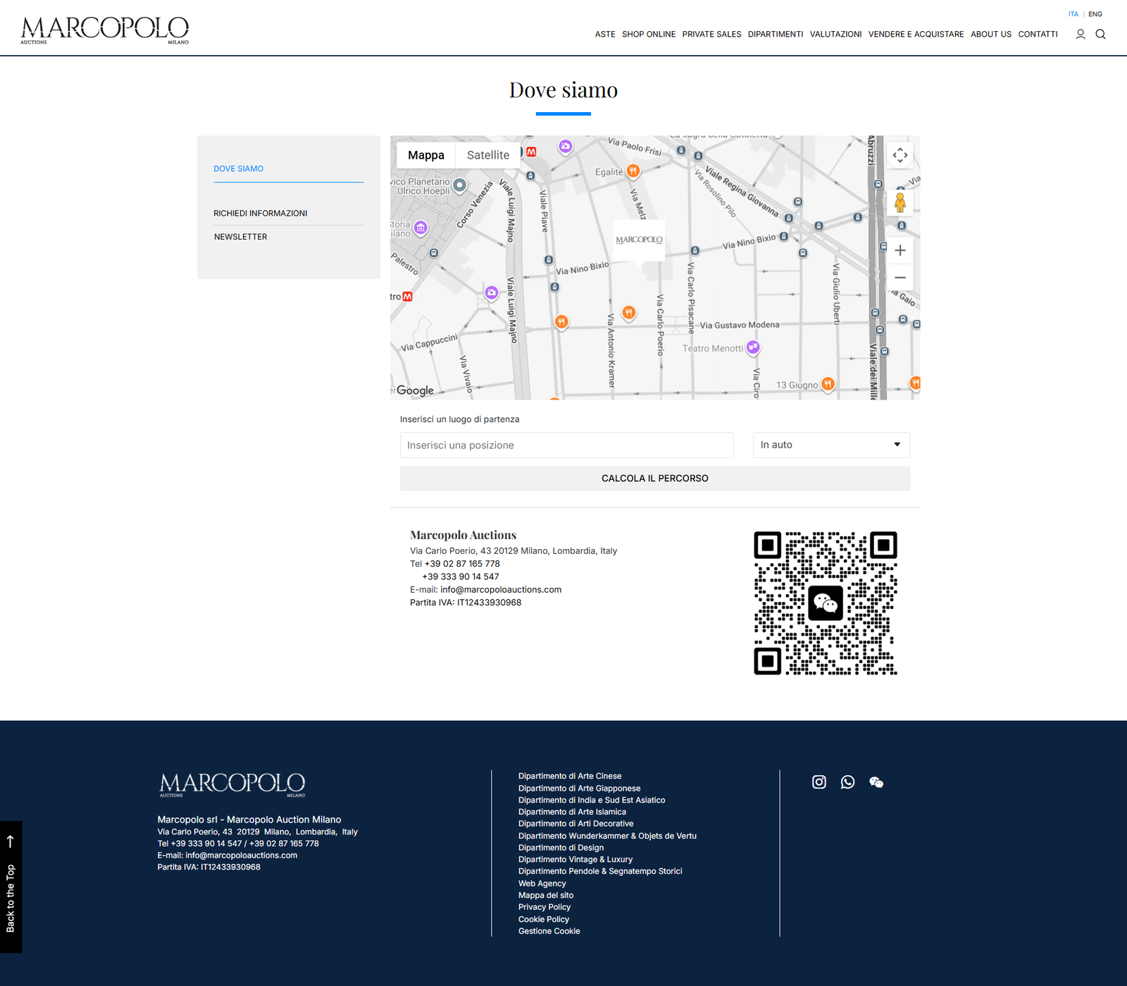Open Dipartimento di Arte Giapponese link

580,789
